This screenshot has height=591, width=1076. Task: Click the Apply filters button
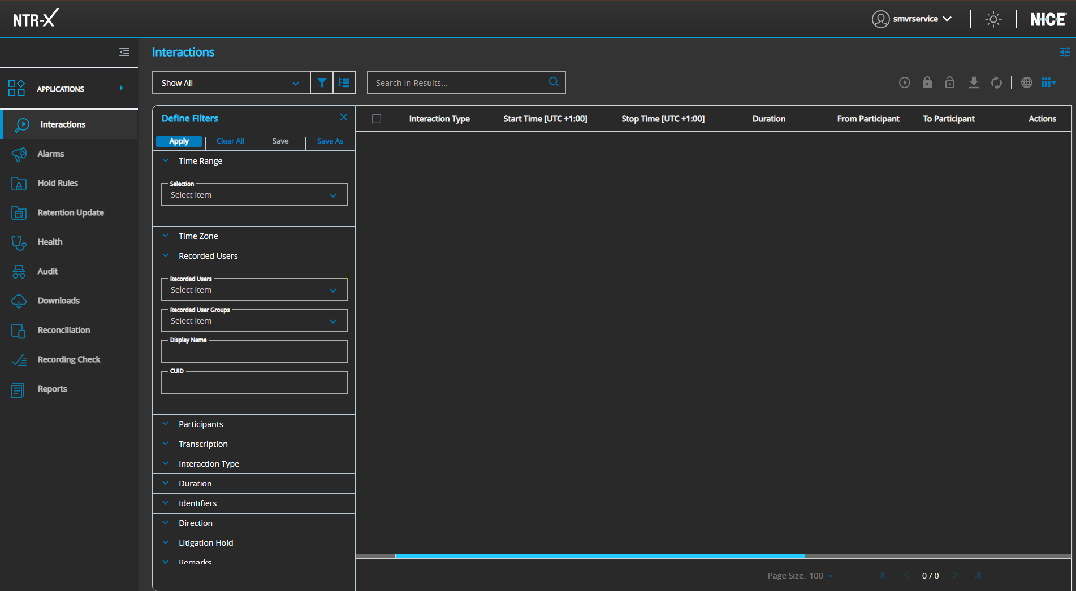[179, 141]
